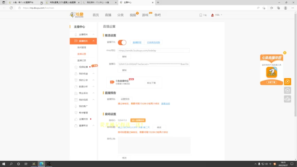Image resolution: width=297 pixels, height=167 pixels.
Task: Click the Douyu logo in the header
Action: (77, 15)
